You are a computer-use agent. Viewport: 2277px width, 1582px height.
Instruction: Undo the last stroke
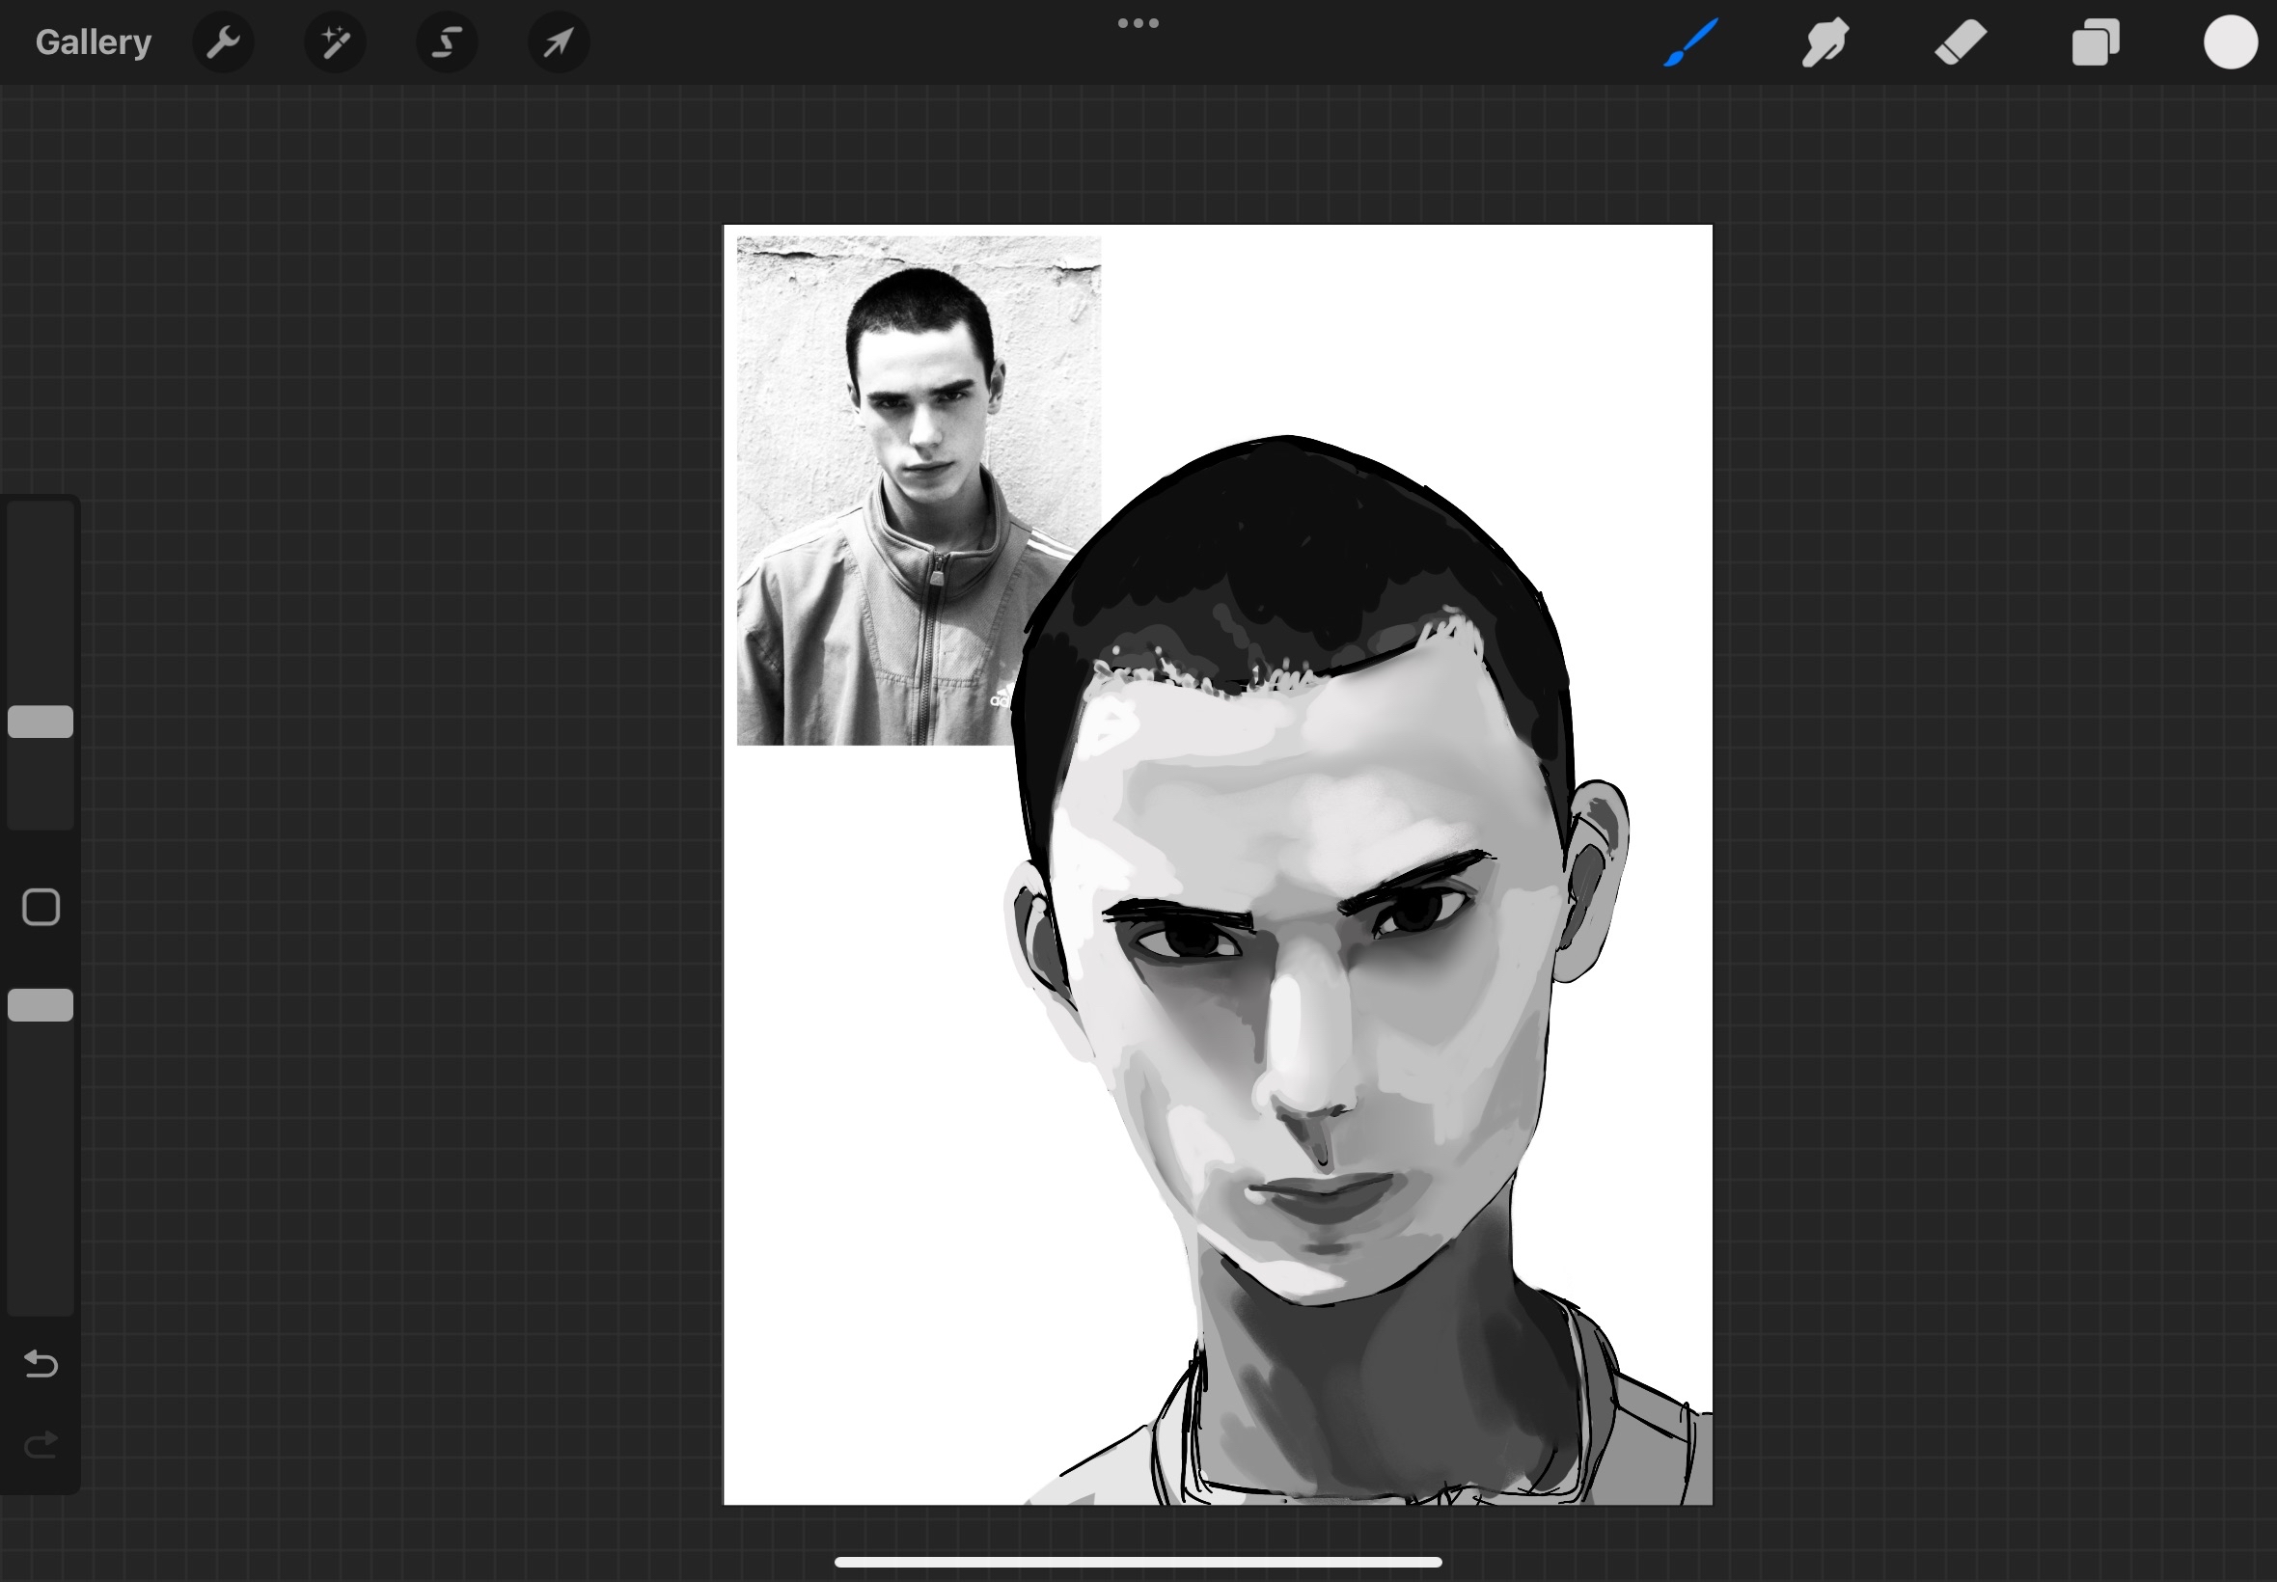click(x=41, y=1364)
